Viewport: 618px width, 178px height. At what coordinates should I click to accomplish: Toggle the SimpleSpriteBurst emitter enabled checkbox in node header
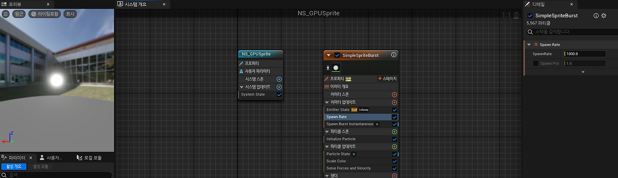337,55
